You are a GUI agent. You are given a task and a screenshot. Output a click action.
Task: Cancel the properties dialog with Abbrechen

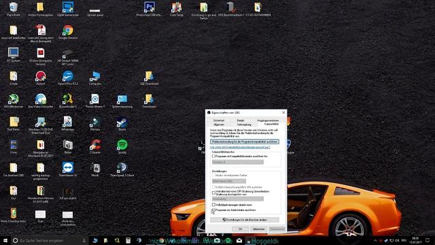pos(259,229)
